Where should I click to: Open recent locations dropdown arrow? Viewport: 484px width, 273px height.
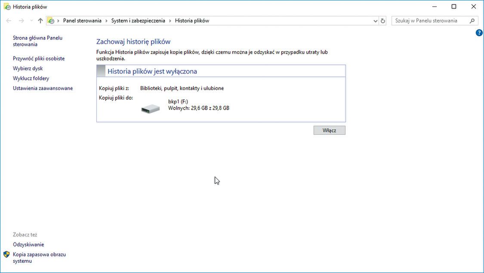click(x=31, y=21)
